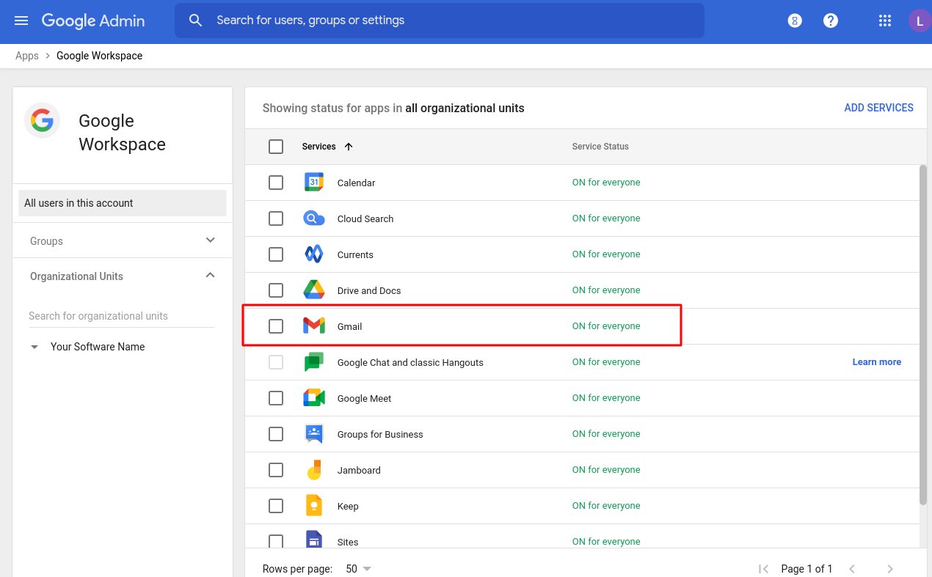The height and width of the screenshot is (577, 932).
Task: Click the Google Workspace breadcrumb
Action: (100, 56)
